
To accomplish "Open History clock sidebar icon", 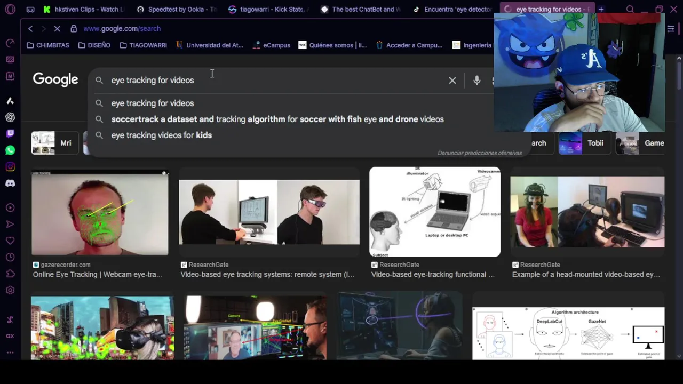I will click(10, 258).
